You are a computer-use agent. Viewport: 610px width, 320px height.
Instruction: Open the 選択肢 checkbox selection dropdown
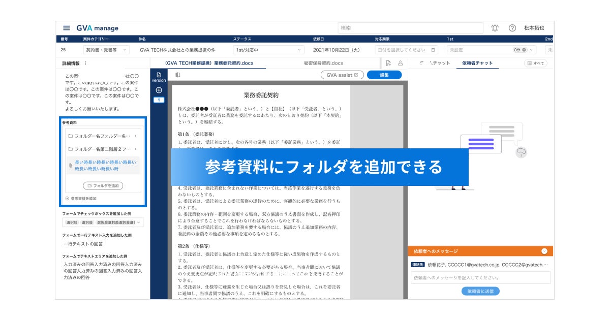[x=103, y=222]
